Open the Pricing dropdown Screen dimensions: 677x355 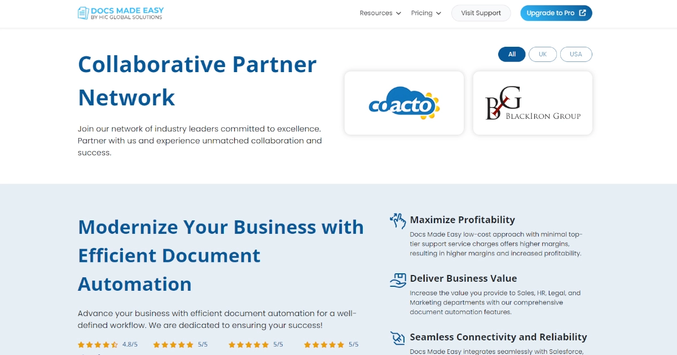pyautogui.click(x=426, y=12)
